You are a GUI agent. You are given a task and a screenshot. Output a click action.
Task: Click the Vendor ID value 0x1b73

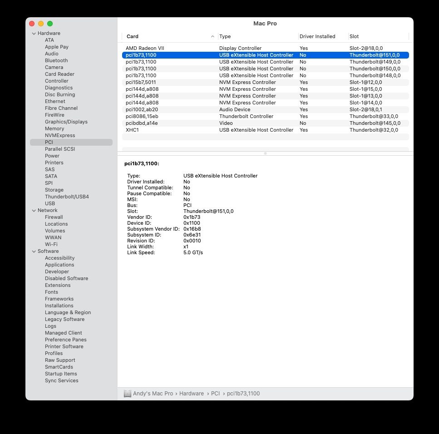192,217
